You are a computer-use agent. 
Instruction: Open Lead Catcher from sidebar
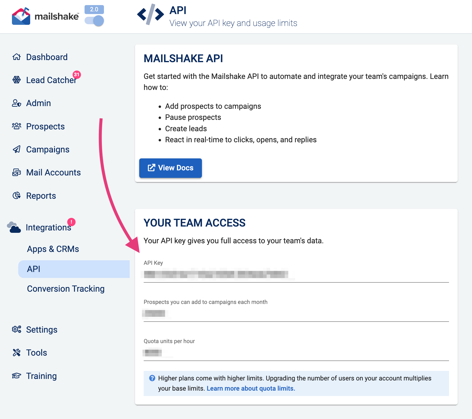[51, 80]
